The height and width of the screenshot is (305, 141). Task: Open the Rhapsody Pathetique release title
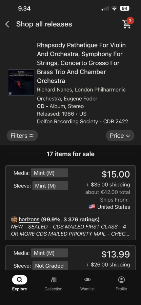(x=81, y=63)
